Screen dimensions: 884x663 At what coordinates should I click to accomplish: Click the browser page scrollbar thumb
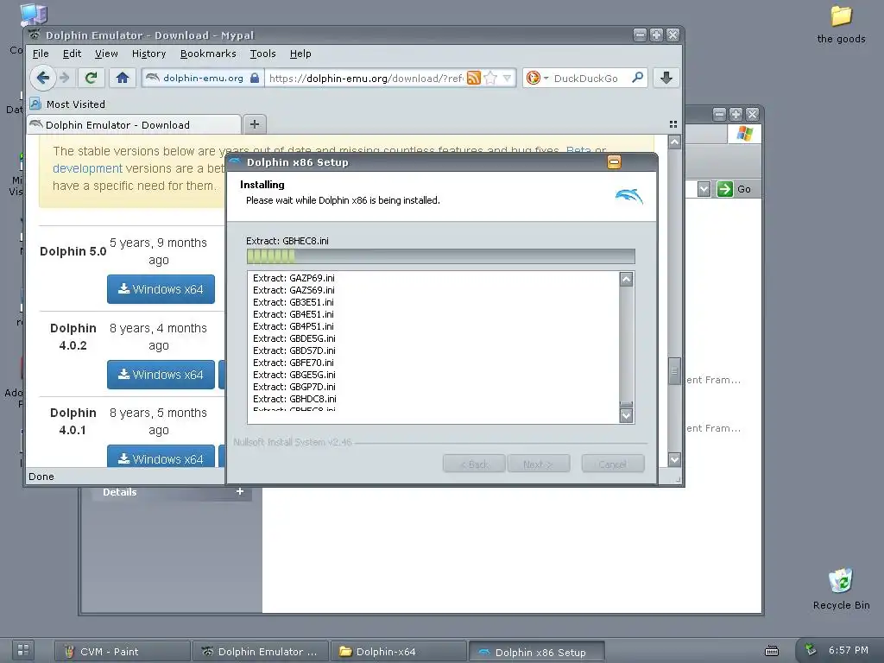click(674, 370)
